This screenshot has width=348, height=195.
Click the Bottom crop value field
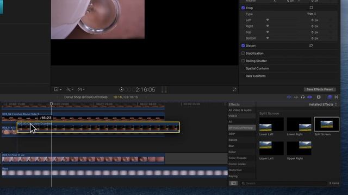[x=314, y=38]
